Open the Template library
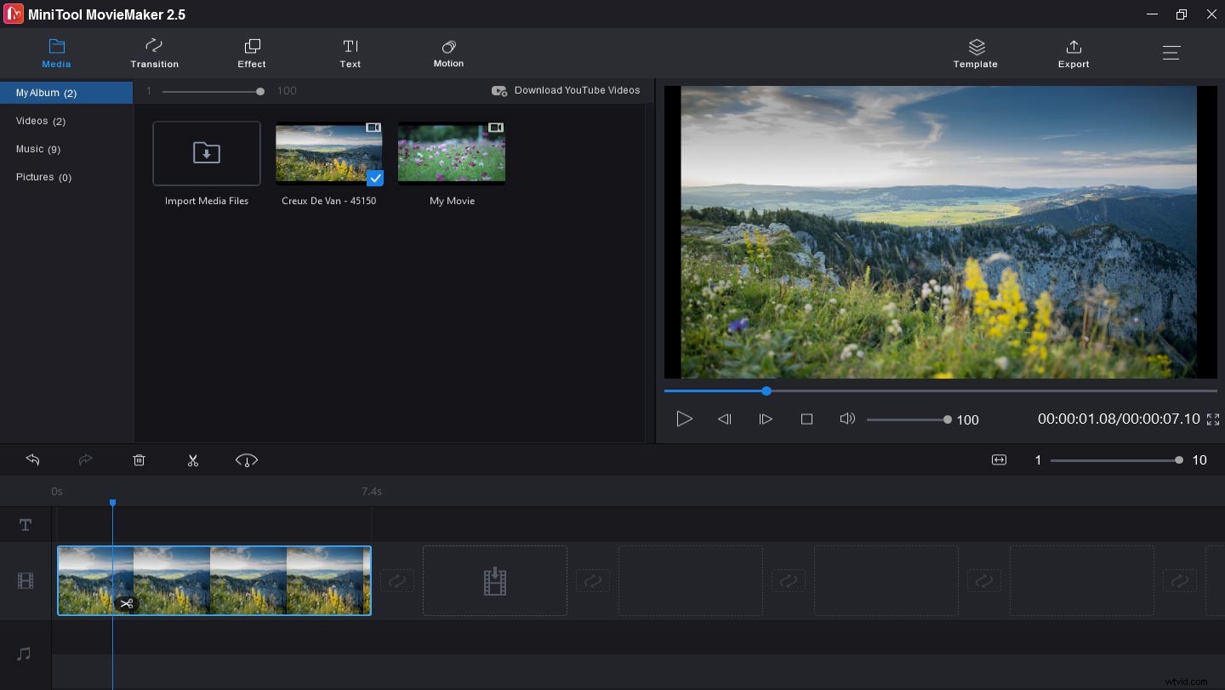Image resolution: width=1225 pixels, height=690 pixels. point(975,53)
